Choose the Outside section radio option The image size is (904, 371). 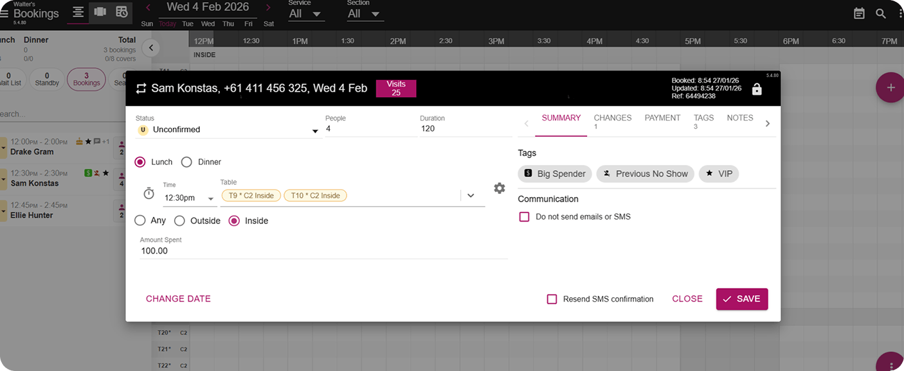(x=180, y=221)
